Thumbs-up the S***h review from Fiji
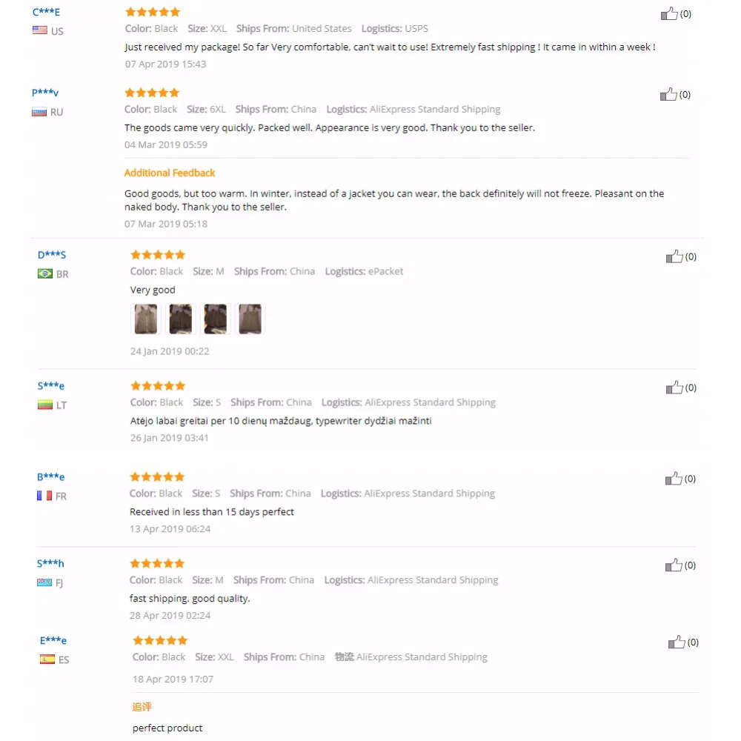The image size is (741, 741). [x=674, y=565]
